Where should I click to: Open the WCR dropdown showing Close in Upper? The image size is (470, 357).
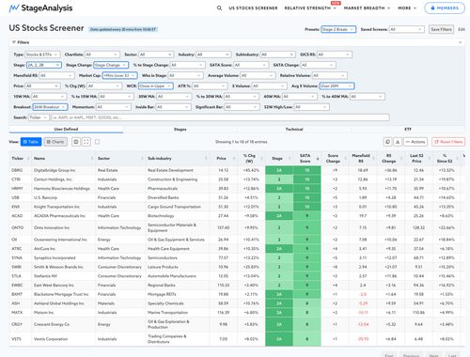tap(156, 86)
